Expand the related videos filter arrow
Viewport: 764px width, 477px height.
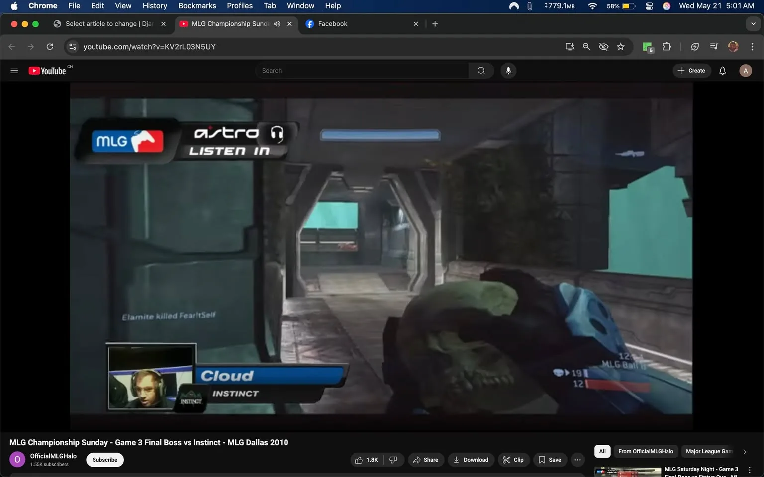[x=745, y=451]
